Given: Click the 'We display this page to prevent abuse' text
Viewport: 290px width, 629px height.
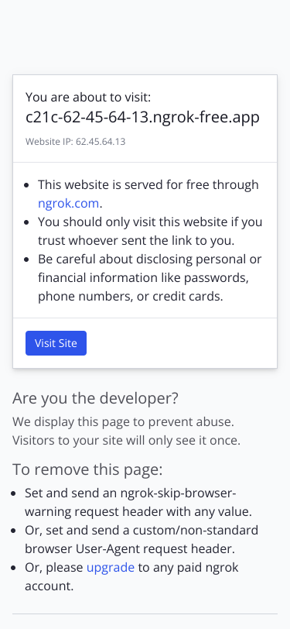Looking at the screenshot, I should point(124,422).
